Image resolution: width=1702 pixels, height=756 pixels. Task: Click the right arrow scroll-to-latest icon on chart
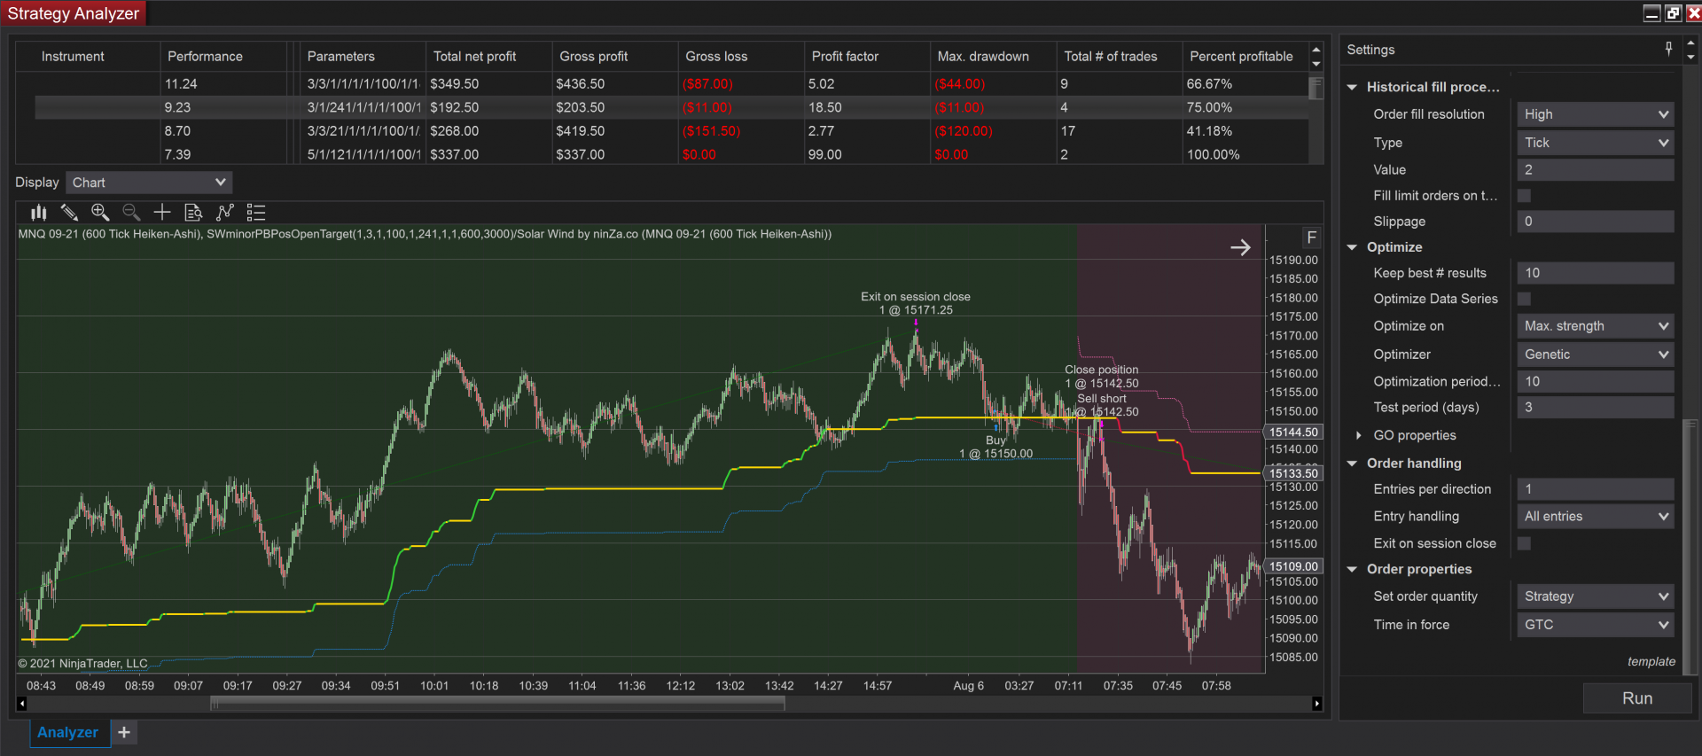(x=1240, y=247)
